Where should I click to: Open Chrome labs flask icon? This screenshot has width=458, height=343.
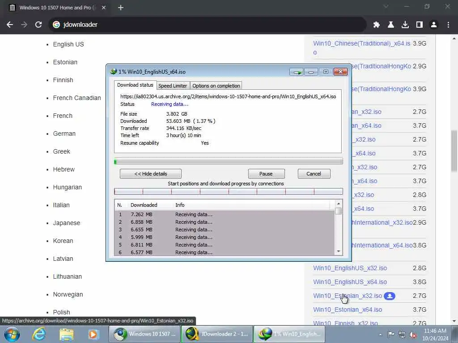(391, 25)
